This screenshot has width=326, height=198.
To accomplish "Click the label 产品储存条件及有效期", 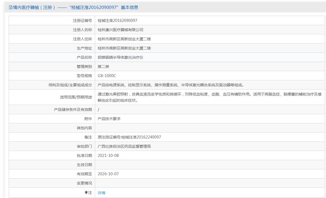I will click(73, 110).
